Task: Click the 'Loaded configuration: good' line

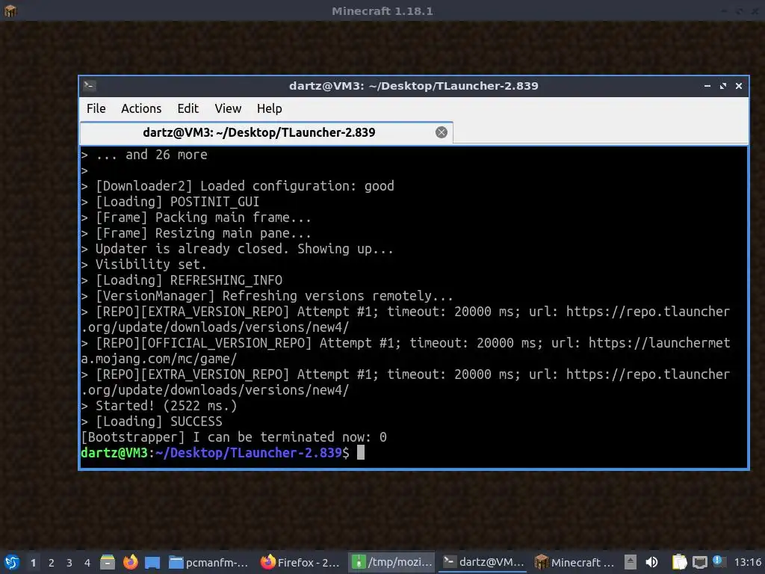Action: coord(238,186)
